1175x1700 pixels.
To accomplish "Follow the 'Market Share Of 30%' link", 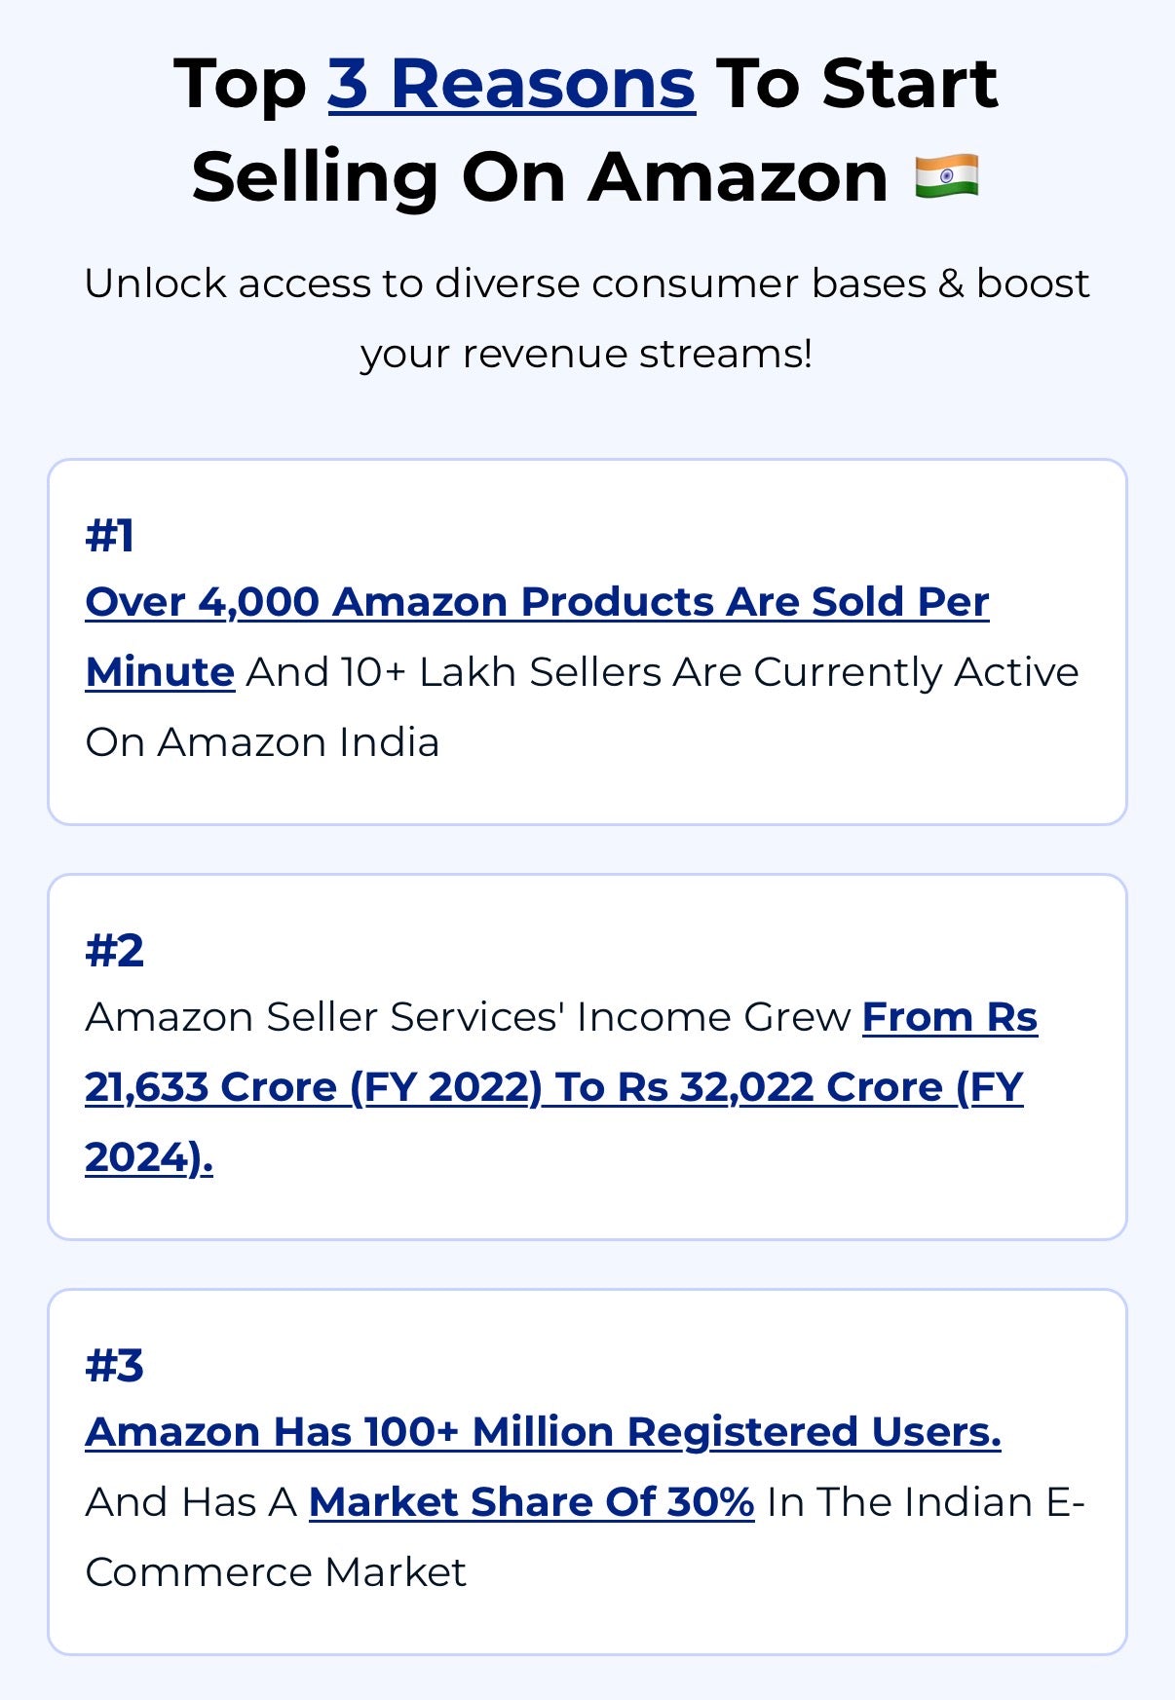I will (531, 1502).
